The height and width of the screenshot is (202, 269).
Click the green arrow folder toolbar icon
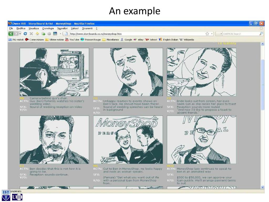click(43, 34)
